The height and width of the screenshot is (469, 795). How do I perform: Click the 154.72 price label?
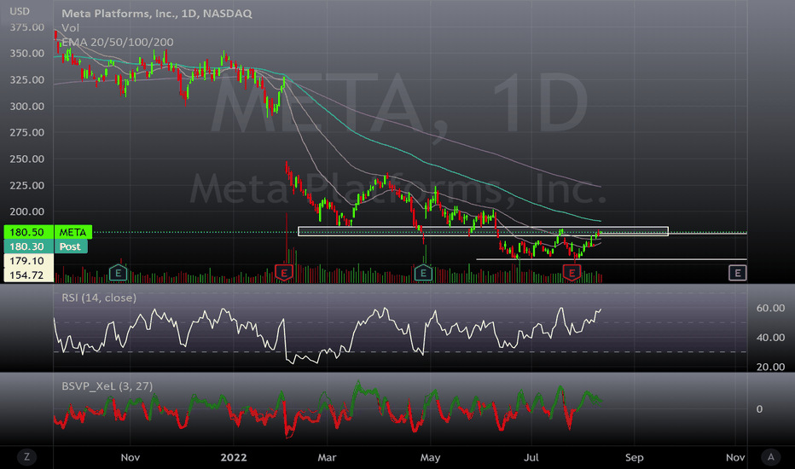[x=28, y=275]
